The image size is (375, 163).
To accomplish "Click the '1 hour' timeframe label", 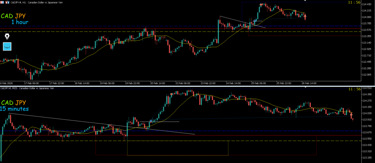I will [19, 22].
